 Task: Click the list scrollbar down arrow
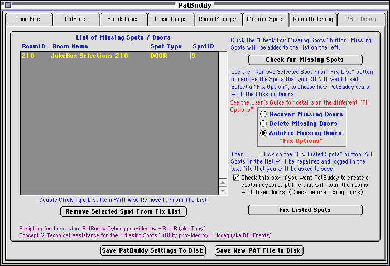[223, 191]
